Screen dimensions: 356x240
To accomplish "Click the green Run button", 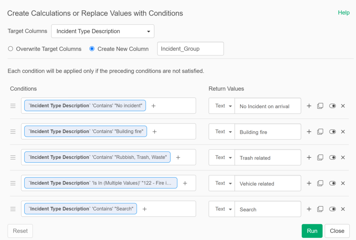I will pos(312,231).
